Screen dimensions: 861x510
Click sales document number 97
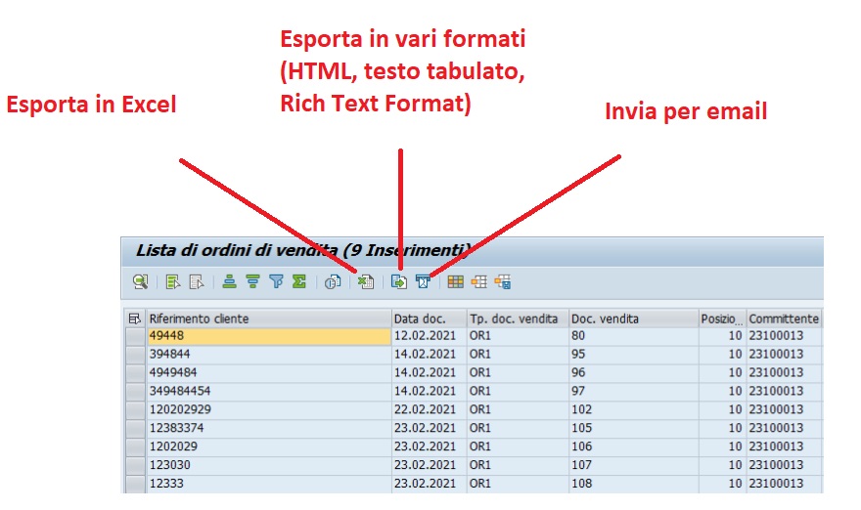633,391
